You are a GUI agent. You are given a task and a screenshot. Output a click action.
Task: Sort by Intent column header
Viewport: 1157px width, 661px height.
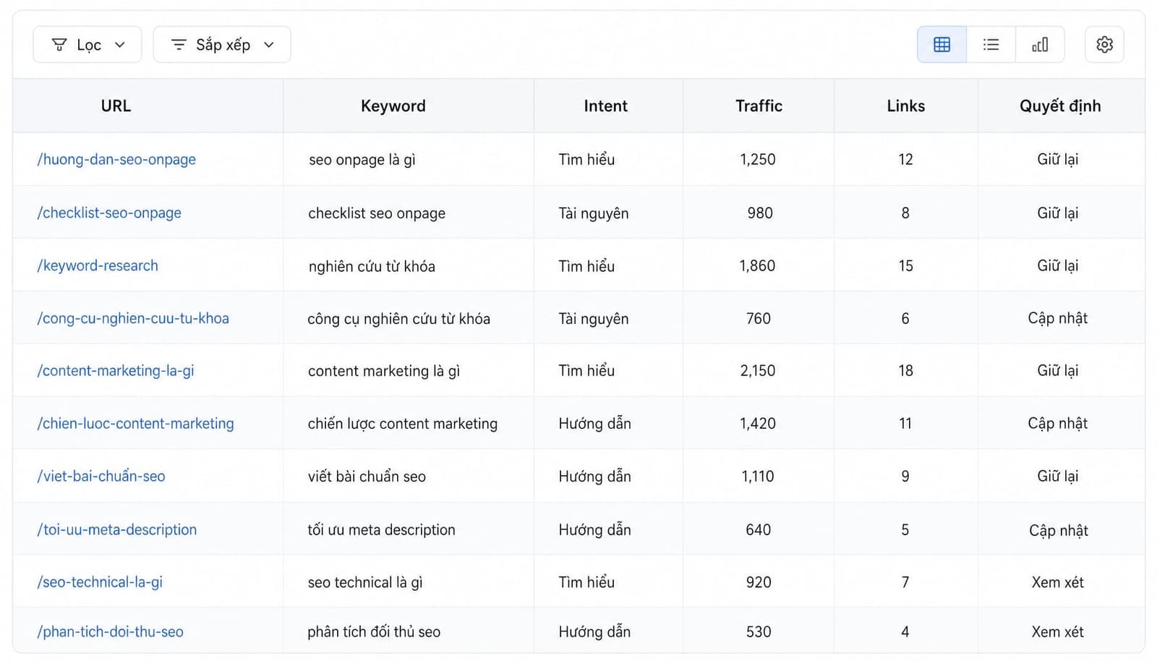605,106
